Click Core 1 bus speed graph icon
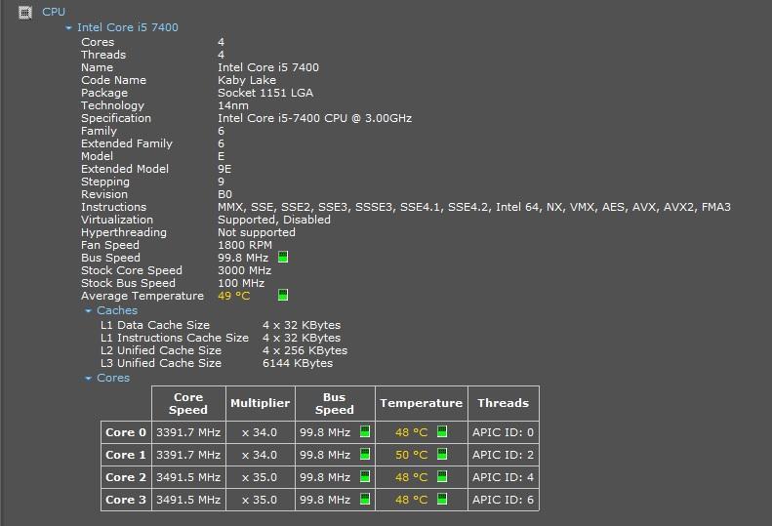 point(365,454)
